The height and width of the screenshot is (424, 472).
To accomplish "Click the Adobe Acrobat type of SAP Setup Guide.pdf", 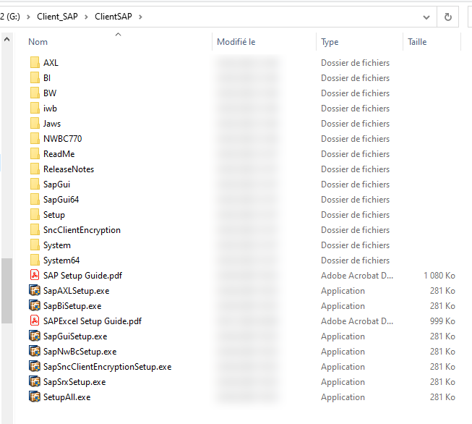I will 357,276.
